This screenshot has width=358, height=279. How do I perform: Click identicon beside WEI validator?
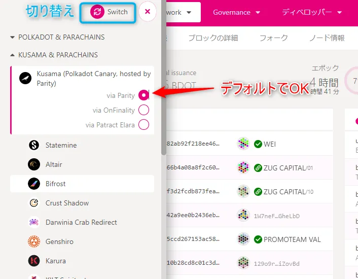tap(243, 144)
